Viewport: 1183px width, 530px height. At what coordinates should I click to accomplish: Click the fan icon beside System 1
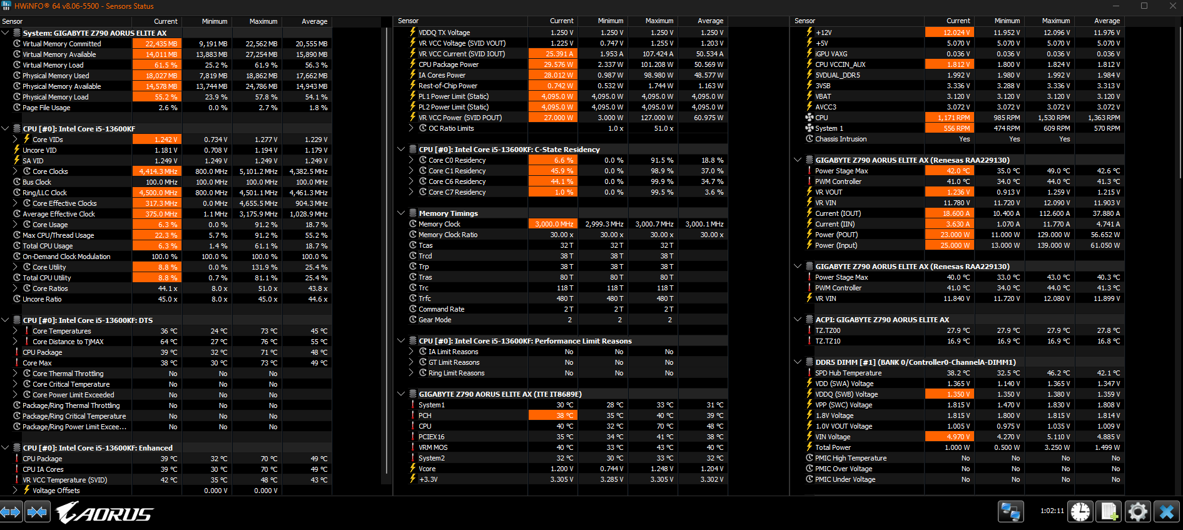[x=810, y=128]
